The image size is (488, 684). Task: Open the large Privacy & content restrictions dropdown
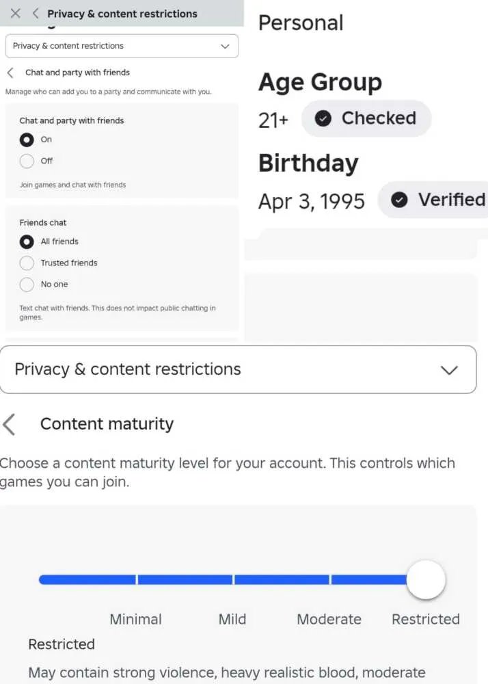point(238,369)
